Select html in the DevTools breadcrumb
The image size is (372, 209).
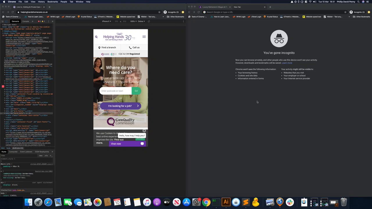pos(3,148)
